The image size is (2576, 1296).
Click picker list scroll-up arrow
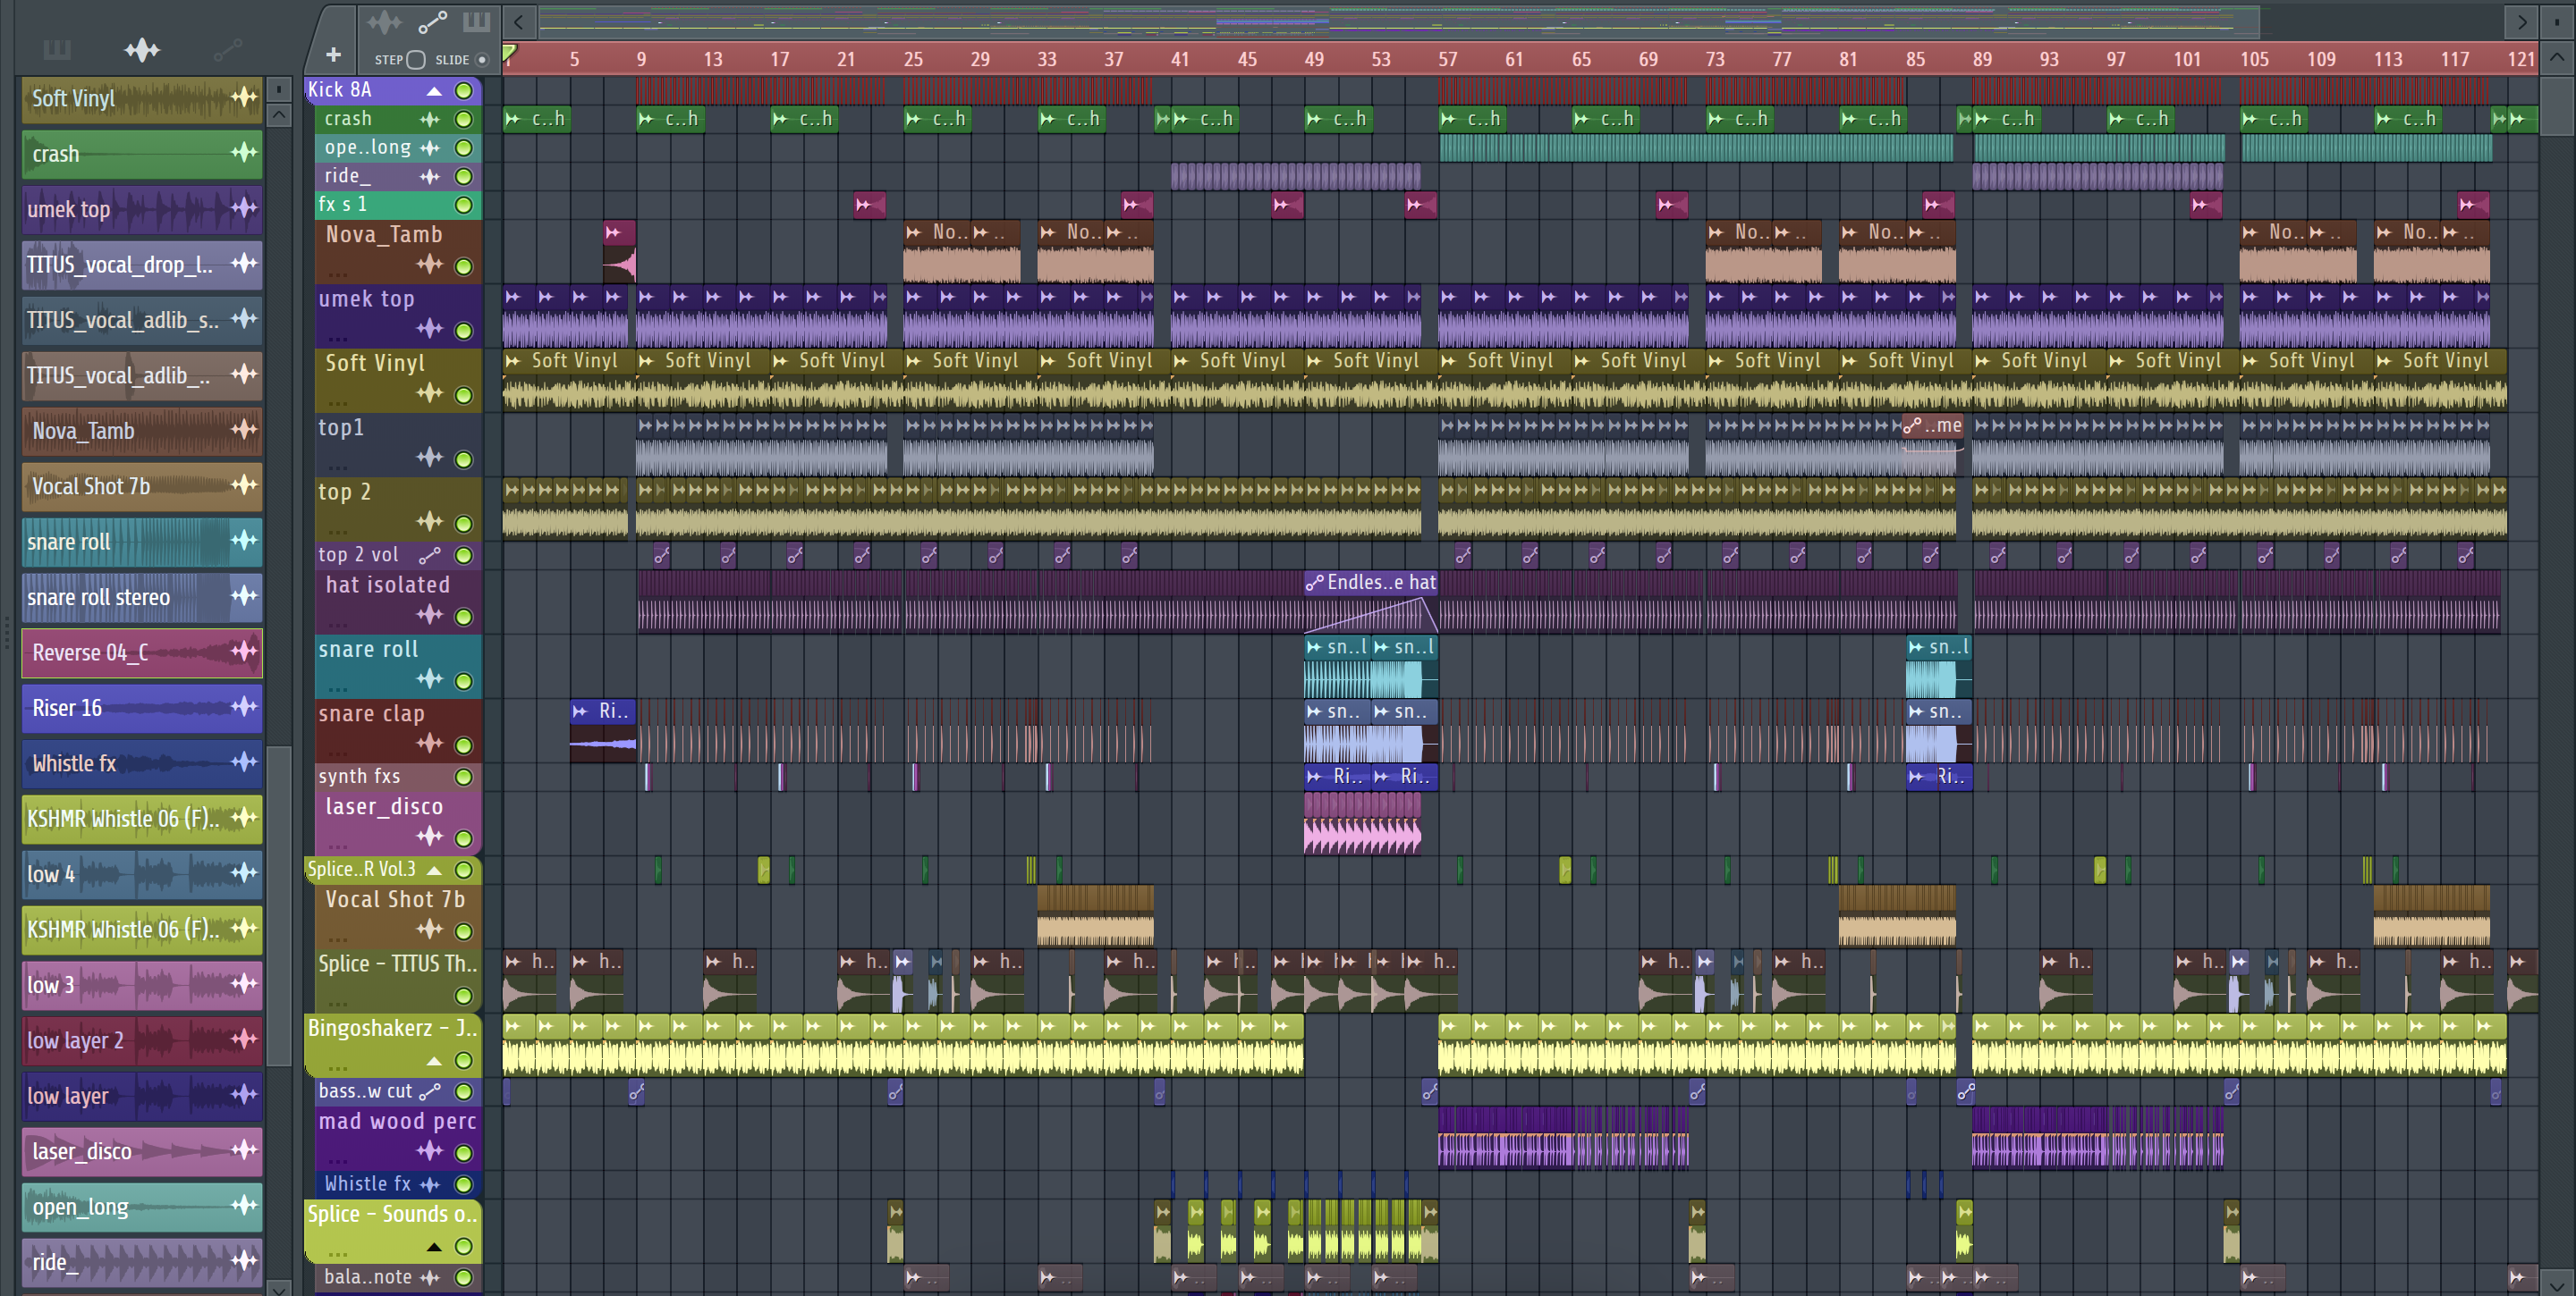[279, 115]
